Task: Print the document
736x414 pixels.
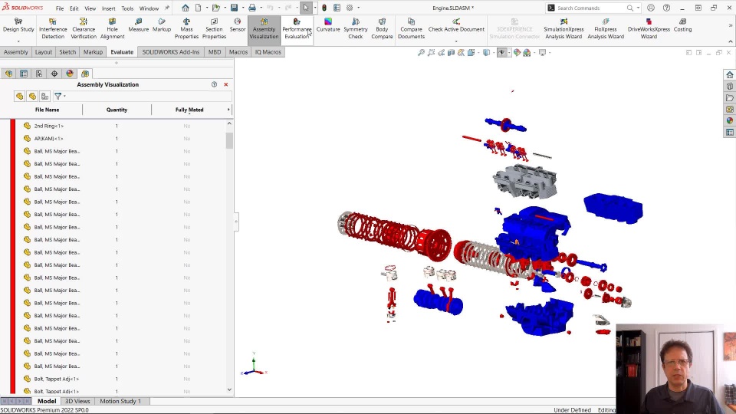Action: [252, 8]
